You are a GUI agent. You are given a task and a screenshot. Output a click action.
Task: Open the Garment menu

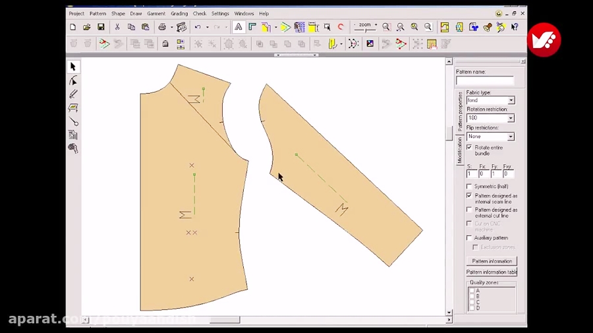(156, 14)
